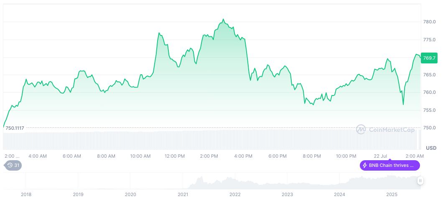
Task: Click the CoinMarketCap watermark logo icon
Action: tap(361, 129)
